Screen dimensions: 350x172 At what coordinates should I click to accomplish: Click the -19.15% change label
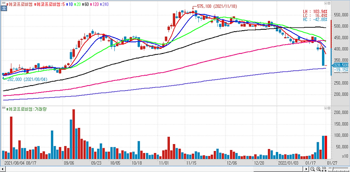click(341, 70)
